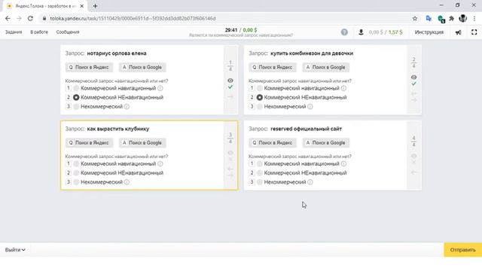Click eye icon on купить комбинезон card
This screenshot has height=271, width=482.
coord(413,77)
